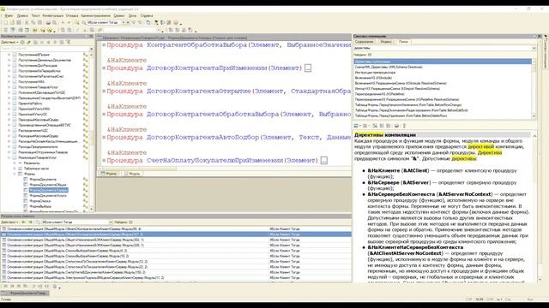
Task: Expand the Табличные части tree node
Action: click(x=15, y=169)
